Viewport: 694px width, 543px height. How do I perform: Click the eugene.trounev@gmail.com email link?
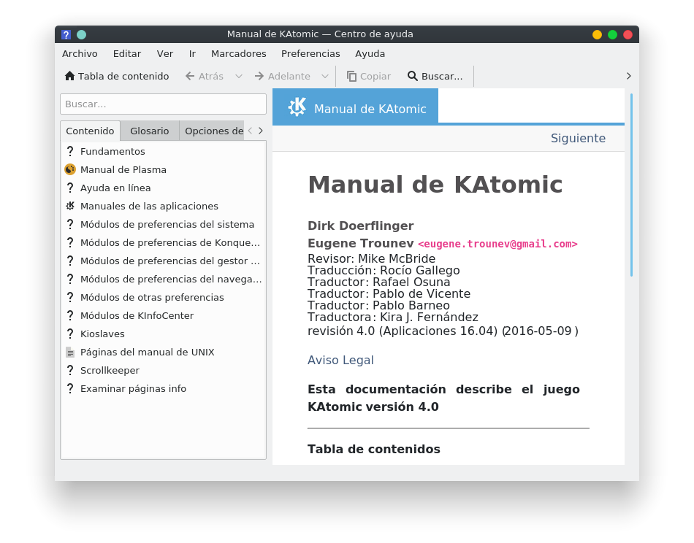click(x=497, y=244)
